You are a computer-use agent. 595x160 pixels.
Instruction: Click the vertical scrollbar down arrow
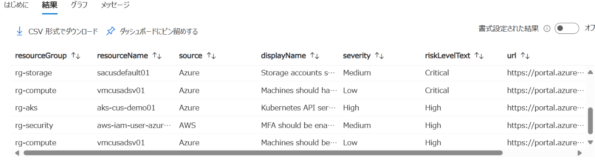click(590, 142)
